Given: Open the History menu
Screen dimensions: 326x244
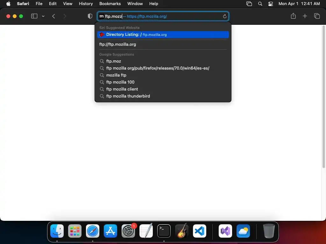Looking at the screenshot, I should point(86,3).
